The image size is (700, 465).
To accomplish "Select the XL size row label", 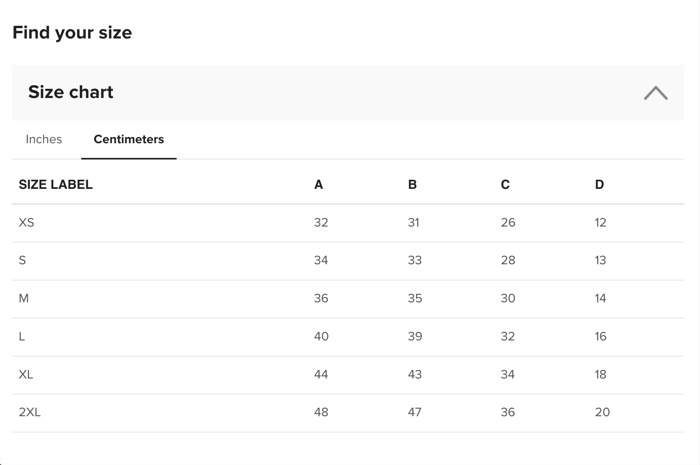I will (x=26, y=375).
